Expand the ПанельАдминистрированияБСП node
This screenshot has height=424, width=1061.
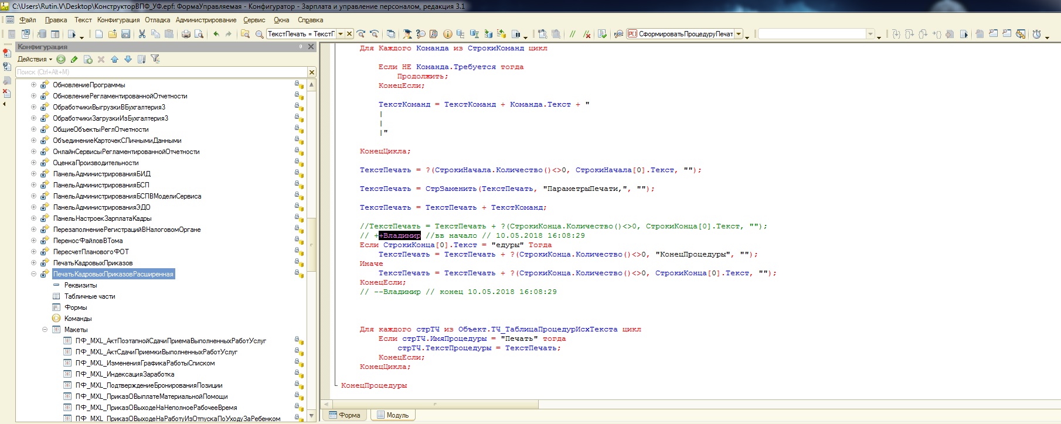[x=33, y=185]
